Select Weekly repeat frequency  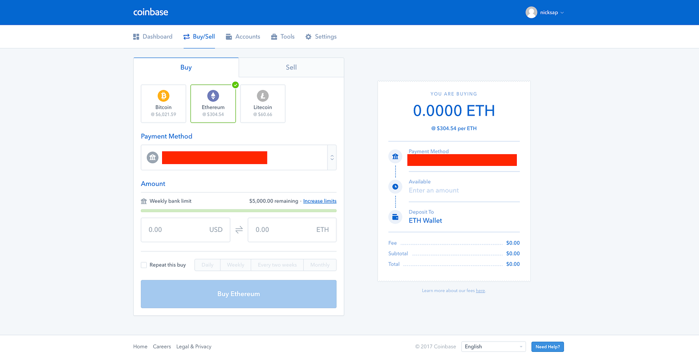coord(235,265)
